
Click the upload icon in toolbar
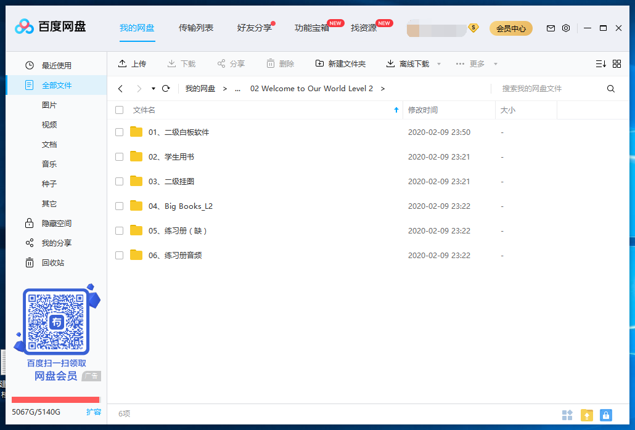[122, 63]
